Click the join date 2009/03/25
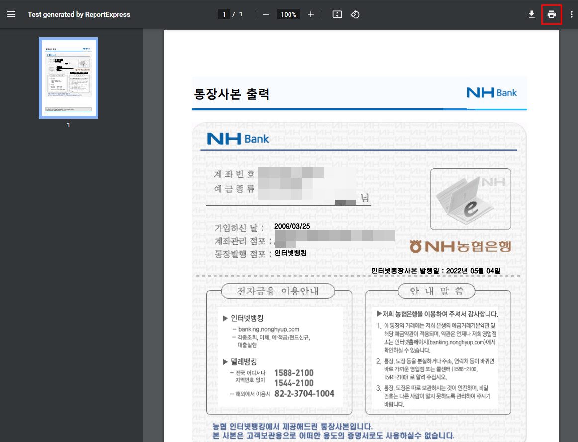The image size is (578, 442). tap(292, 226)
